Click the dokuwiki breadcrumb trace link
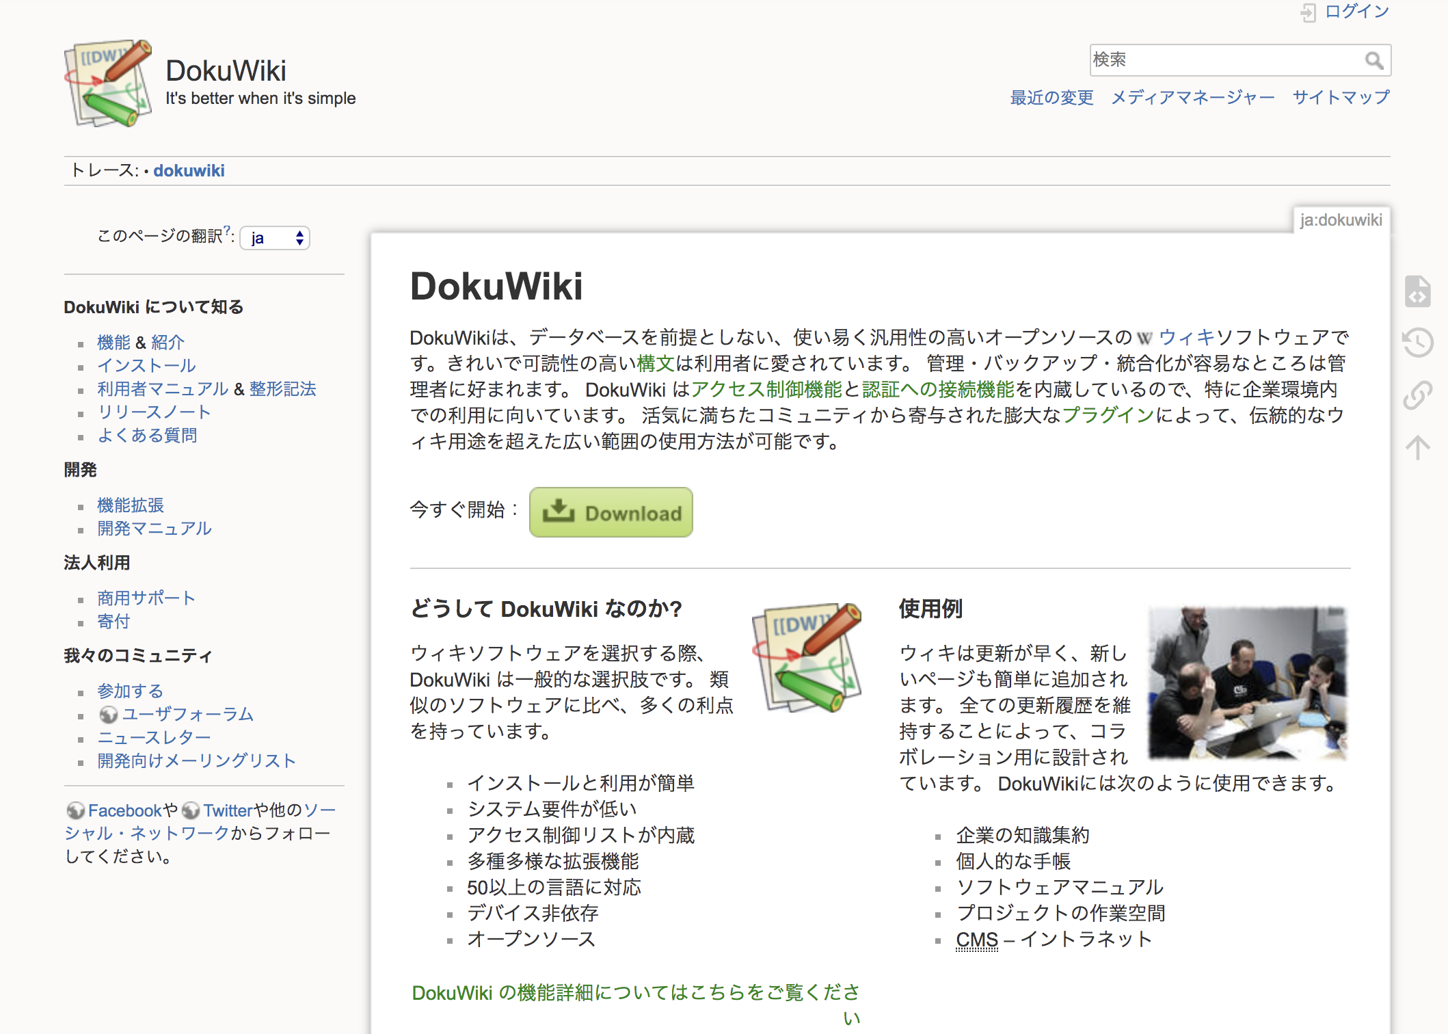Image resolution: width=1448 pixels, height=1034 pixels. (189, 171)
